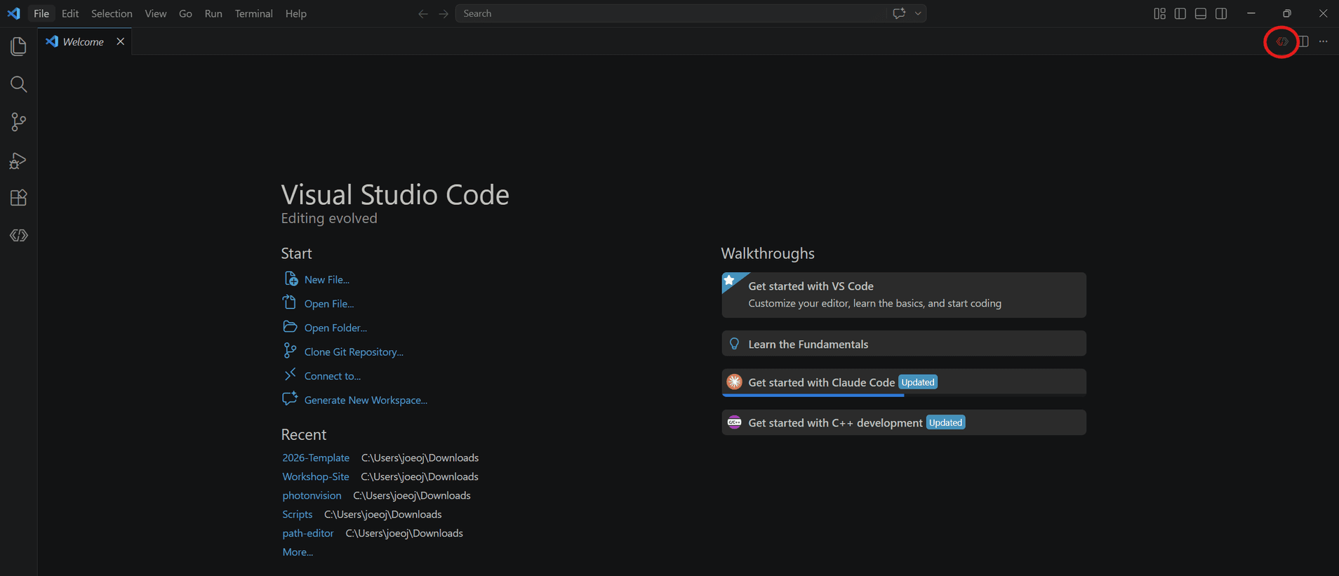Click the C++ walkthrough purple icon
This screenshot has height=576, width=1339.
click(734, 422)
